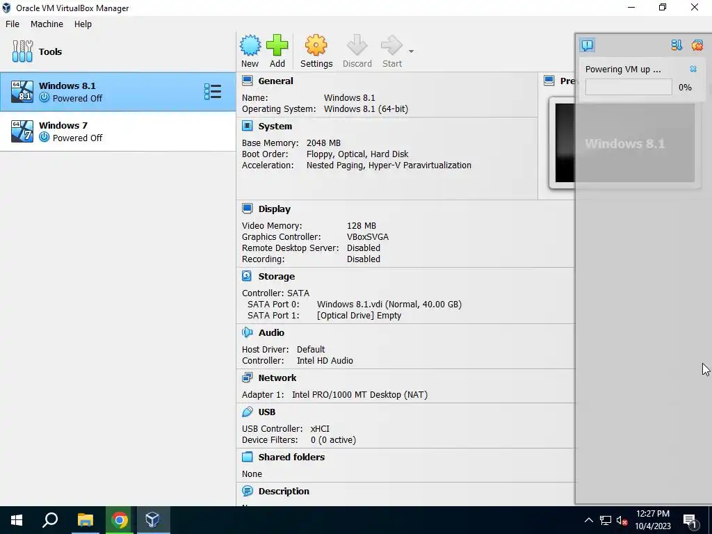Click the Windows 8.1 OS icon
The width and height of the screenshot is (712, 534).
[22, 92]
